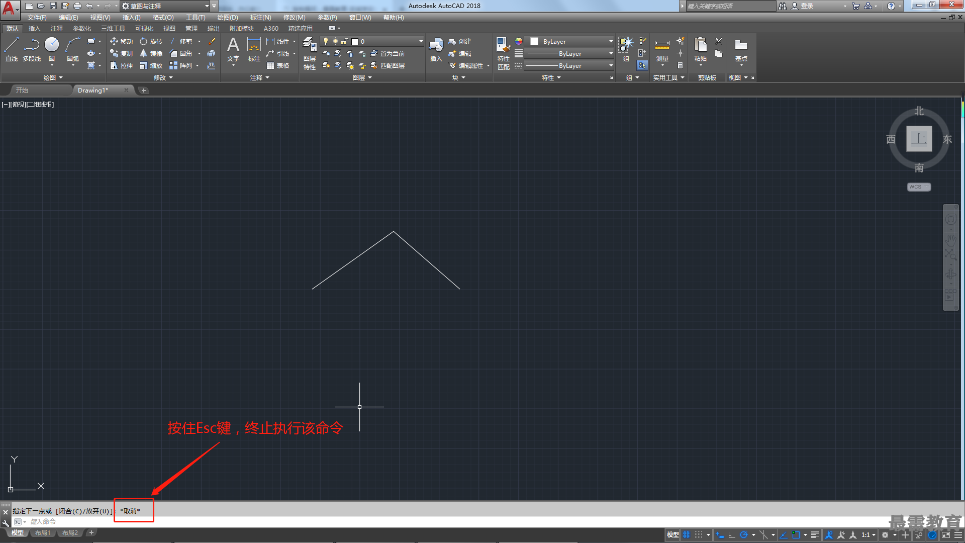Click the object color wheel icon
The height and width of the screenshot is (543, 965).
click(x=519, y=42)
